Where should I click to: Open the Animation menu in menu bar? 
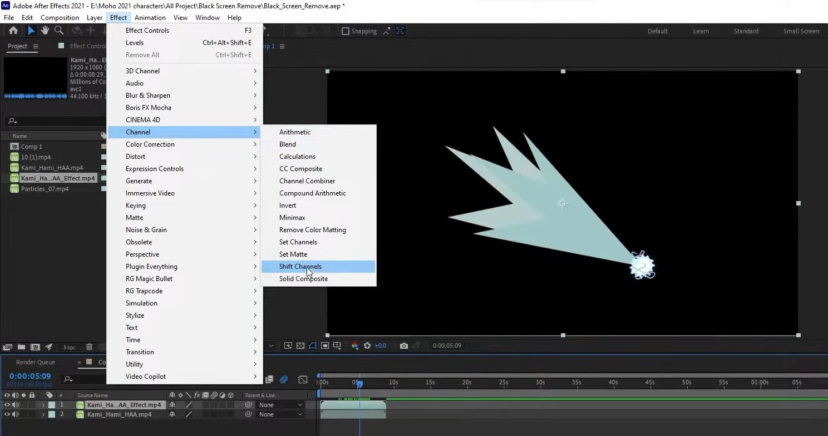coord(150,18)
